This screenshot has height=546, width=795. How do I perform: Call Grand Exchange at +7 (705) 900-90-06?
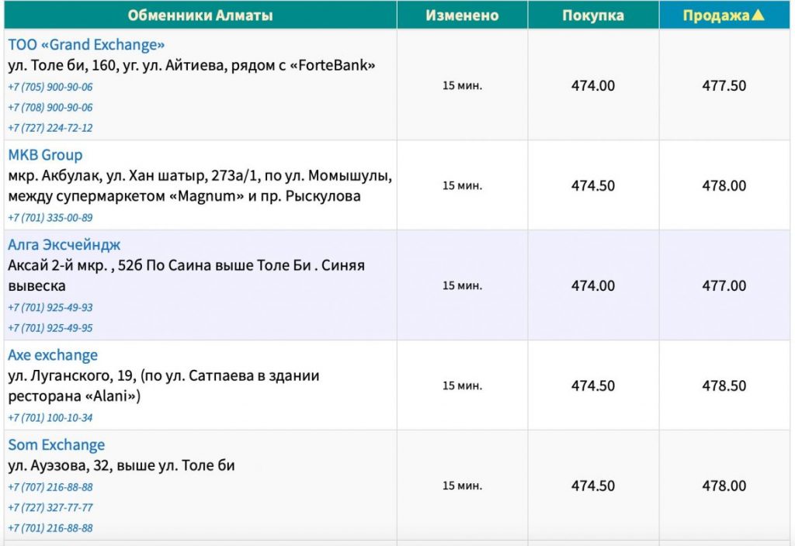tap(50, 87)
